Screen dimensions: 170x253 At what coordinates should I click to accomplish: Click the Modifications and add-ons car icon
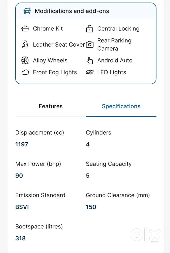(27, 11)
